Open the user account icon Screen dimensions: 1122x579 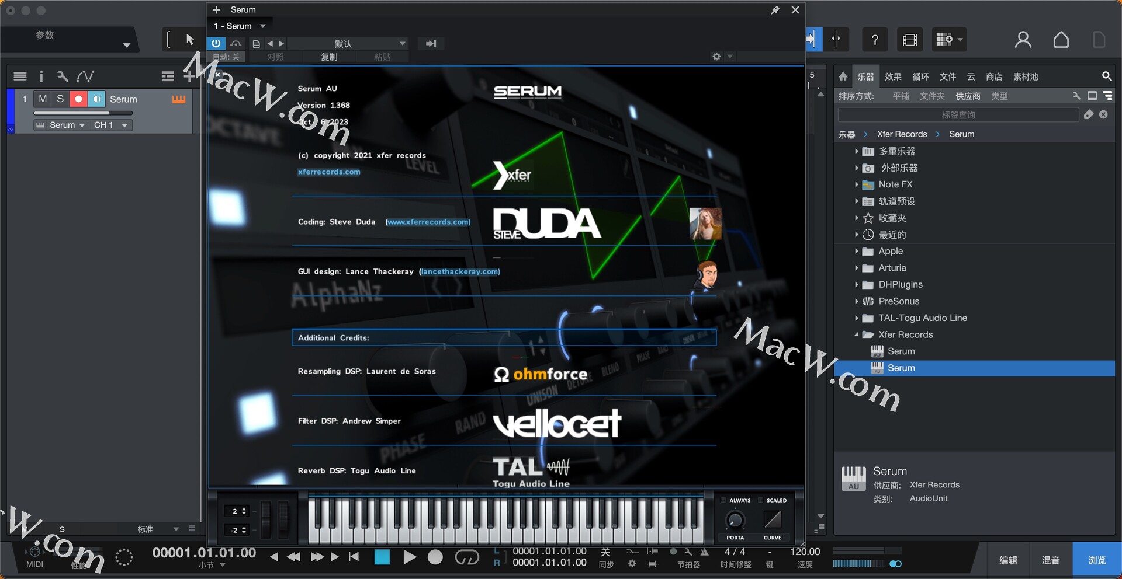point(1023,40)
